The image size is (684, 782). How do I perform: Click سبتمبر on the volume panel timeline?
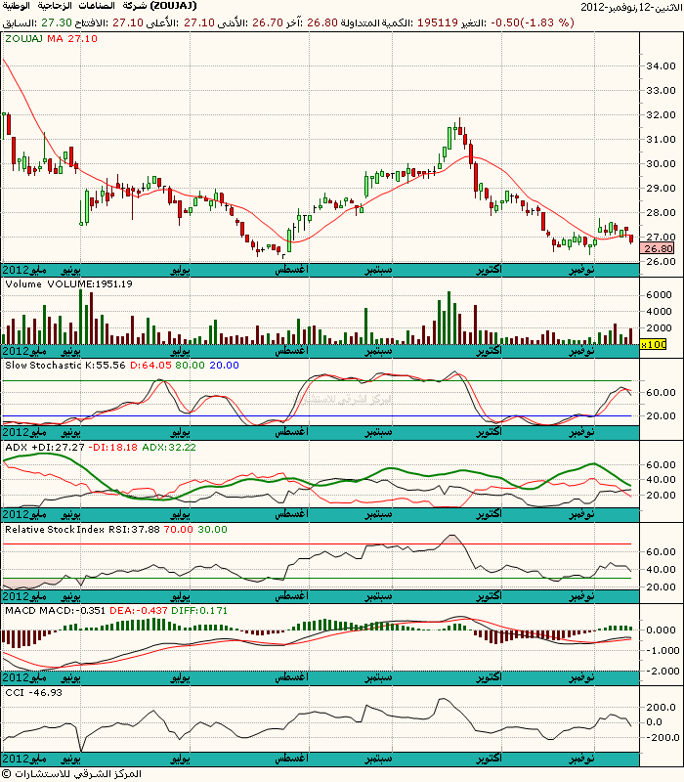pyautogui.click(x=378, y=351)
